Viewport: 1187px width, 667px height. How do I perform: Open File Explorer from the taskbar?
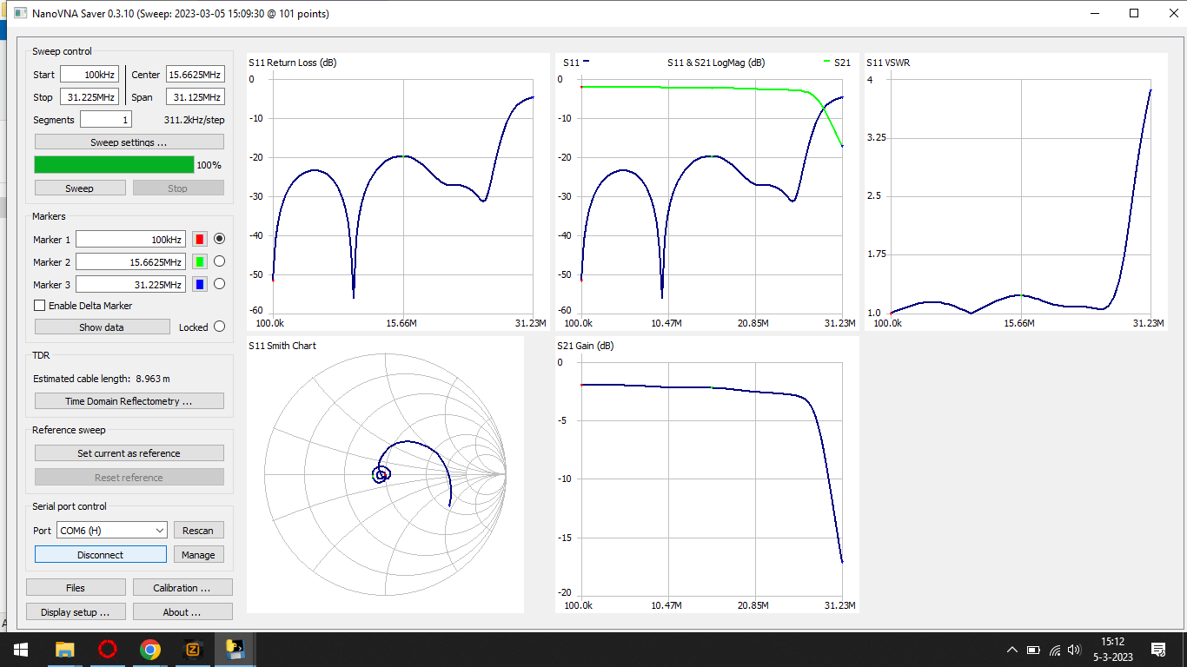click(x=64, y=649)
